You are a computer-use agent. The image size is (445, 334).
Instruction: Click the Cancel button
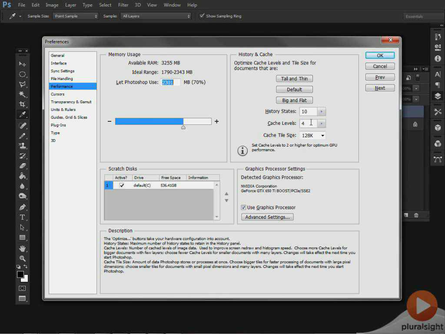(x=380, y=66)
